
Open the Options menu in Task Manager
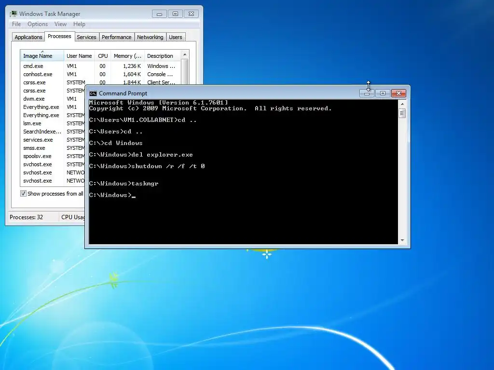coord(38,24)
